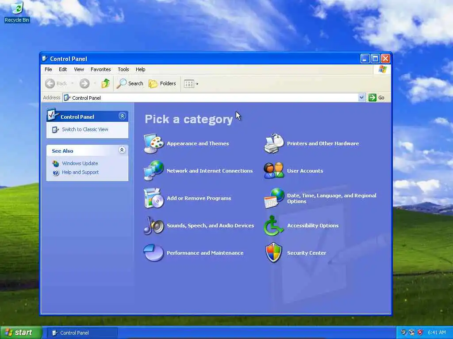Open the View menu

point(79,69)
